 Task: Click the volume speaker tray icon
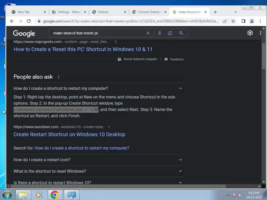point(240,195)
